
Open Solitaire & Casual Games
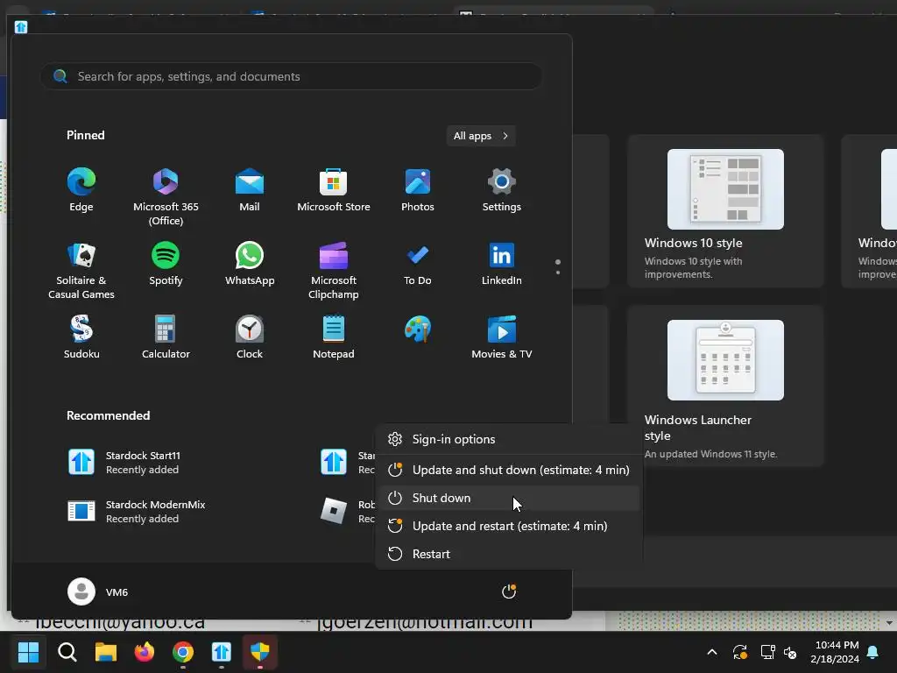coord(81,270)
